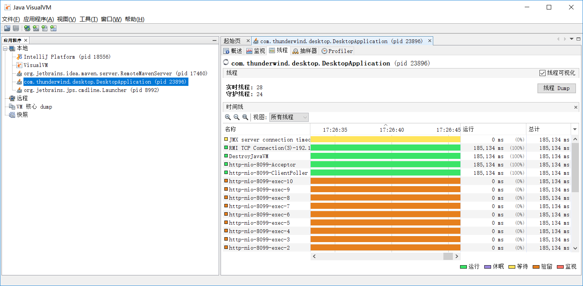Click the Add Application Snapshot toolbar icon
Screen dimensions: 583x286
pyautogui.click(x=53, y=28)
